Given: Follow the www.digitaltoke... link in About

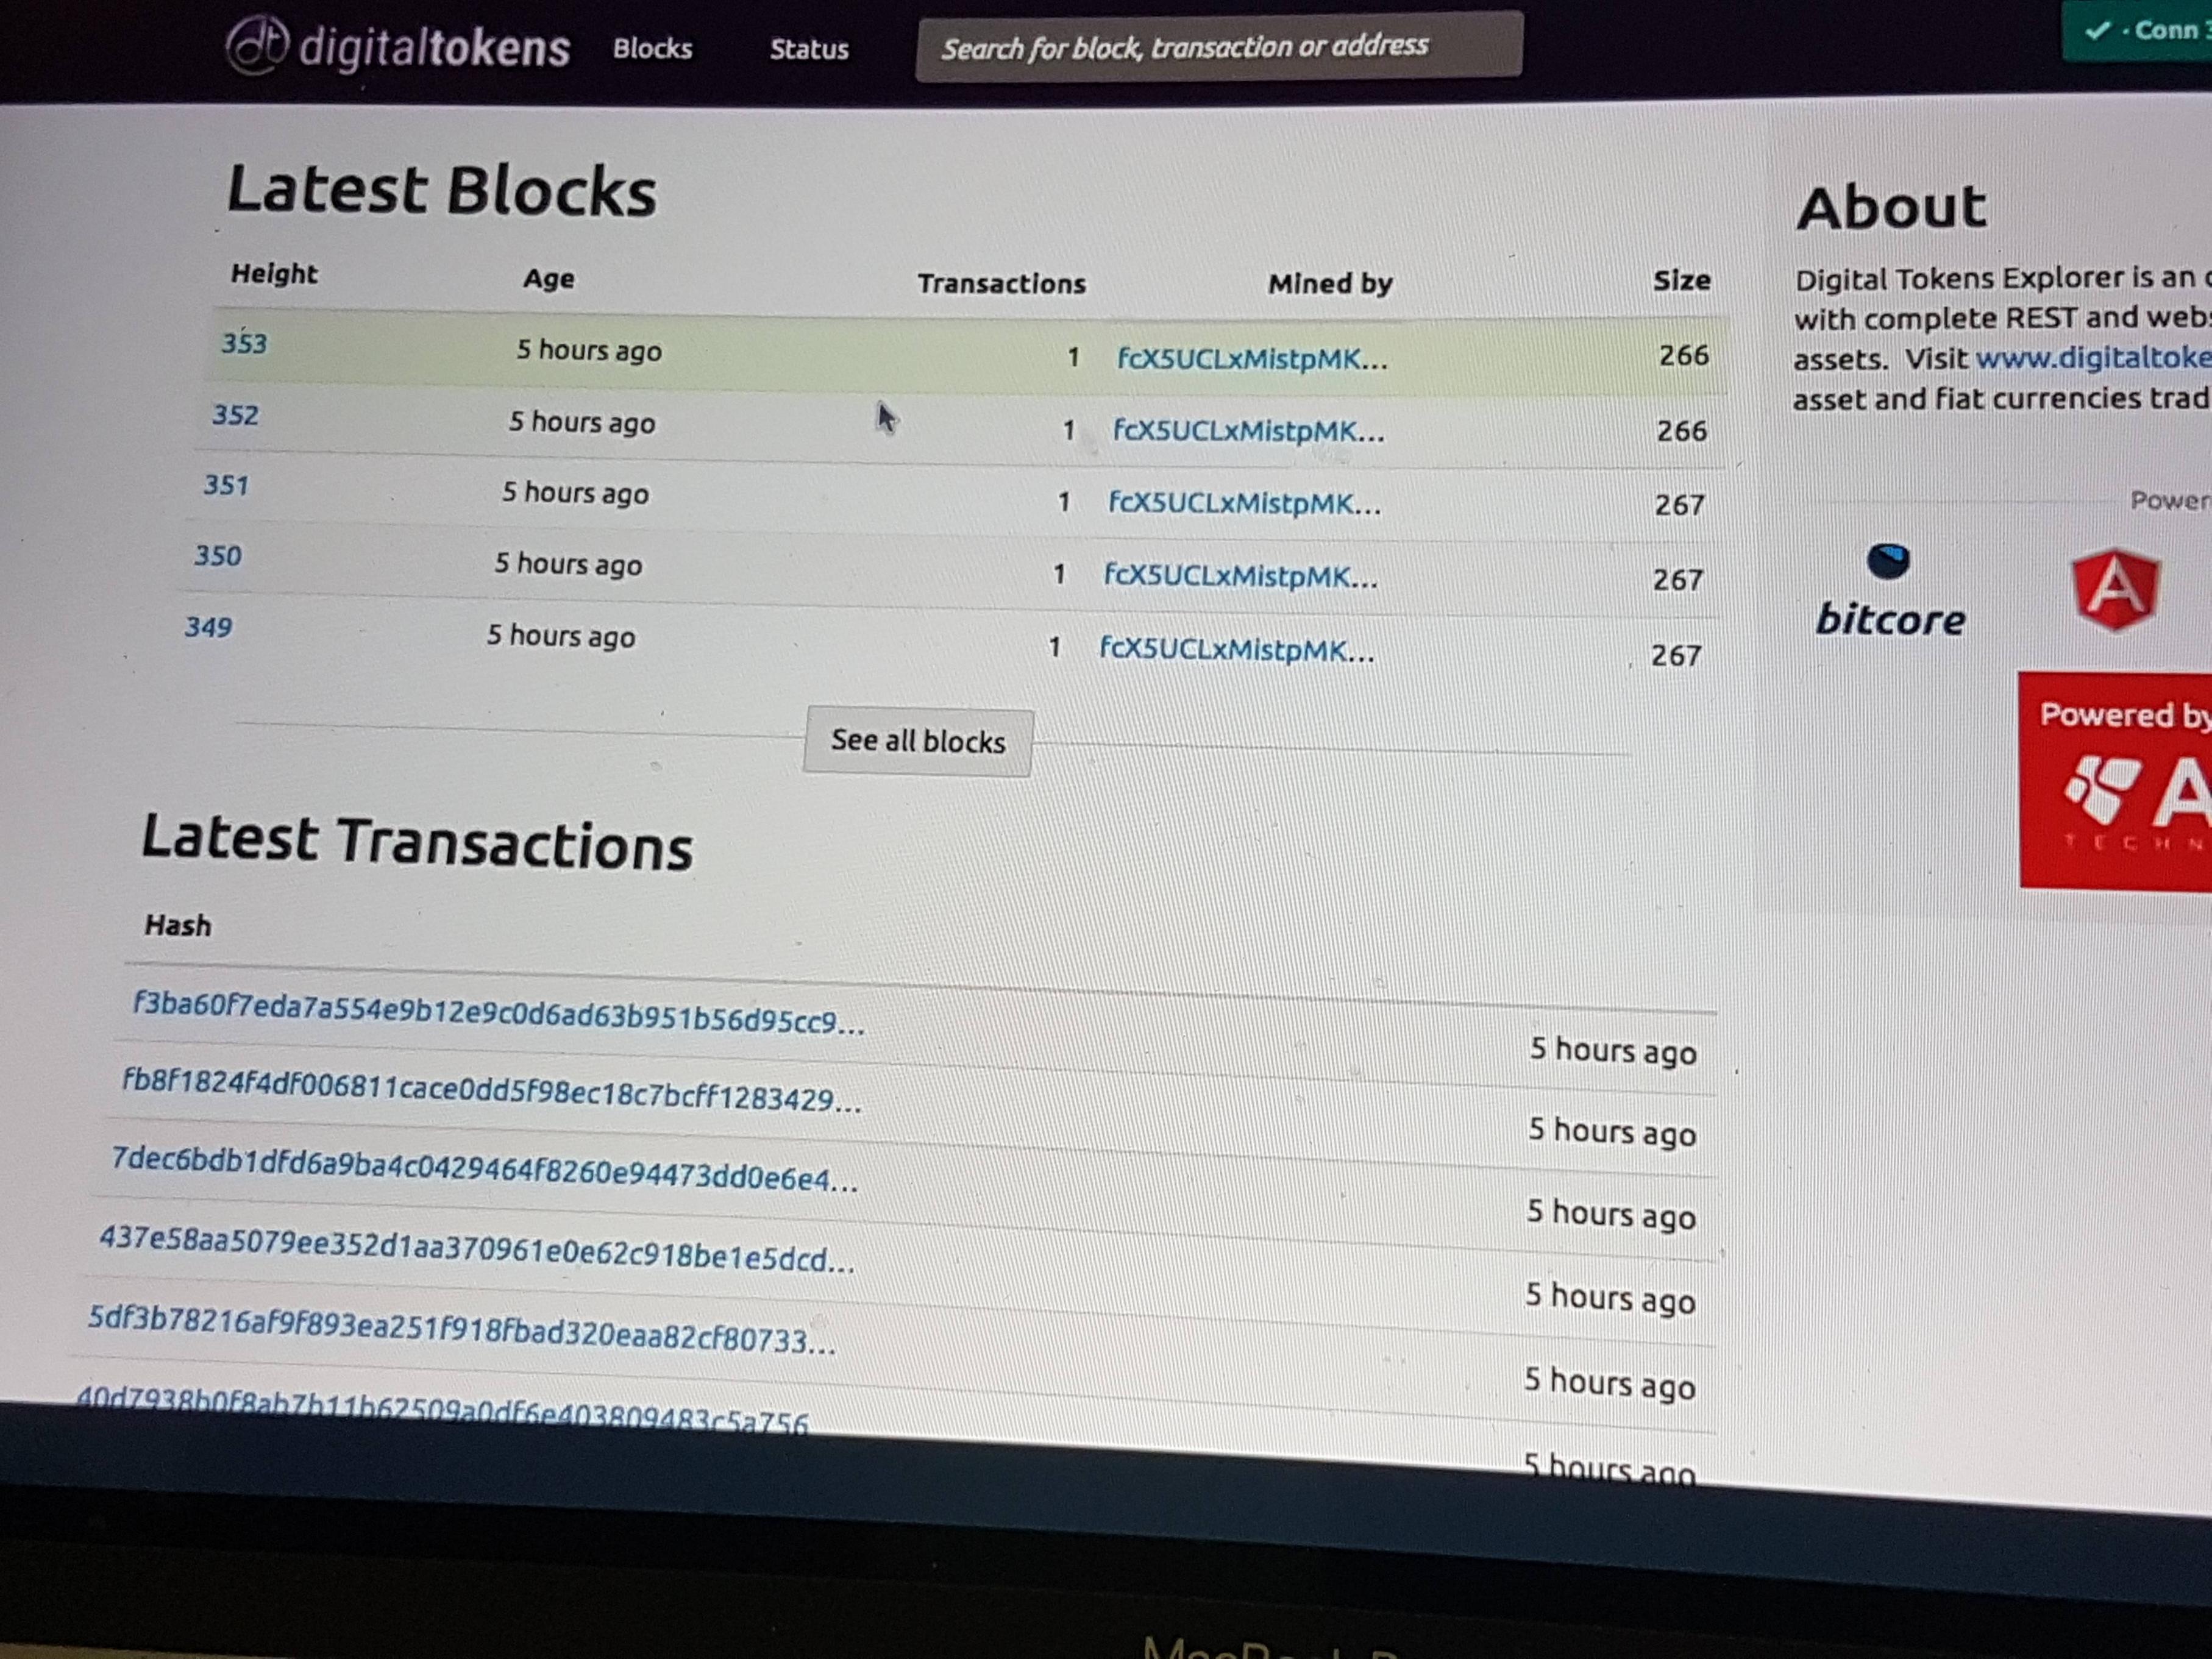Looking at the screenshot, I should [x=2093, y=358].
